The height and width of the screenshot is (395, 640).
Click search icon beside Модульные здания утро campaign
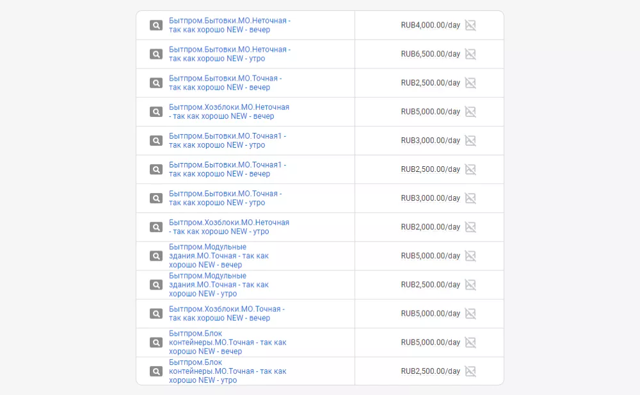[156, 285]
